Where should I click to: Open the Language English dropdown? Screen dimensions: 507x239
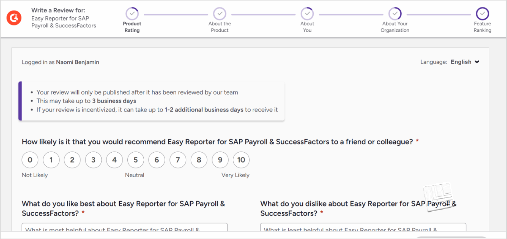click(461, 62)
